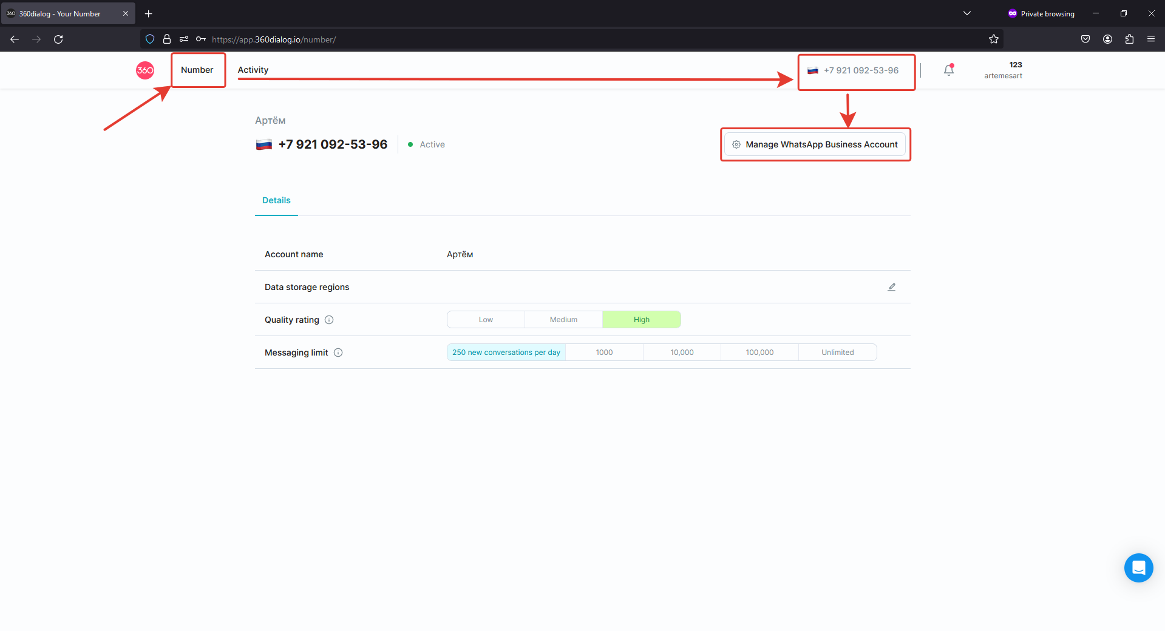Click the 10,000 messaging limit tier
This screenshot has height=631, width=1165.
point(682,353)
